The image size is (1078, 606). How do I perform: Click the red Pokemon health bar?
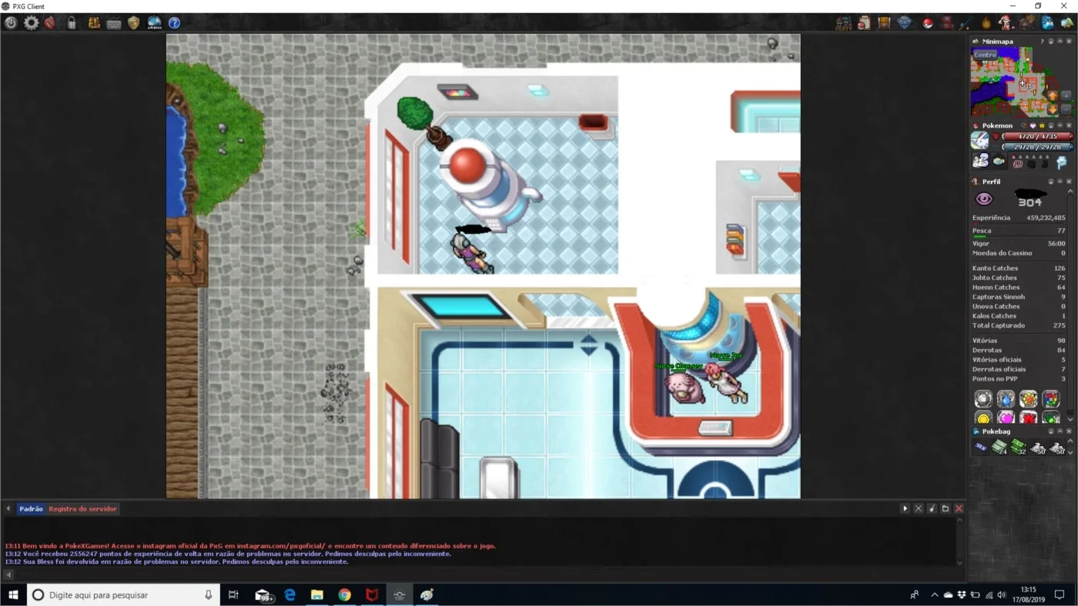coord(1036,136)
